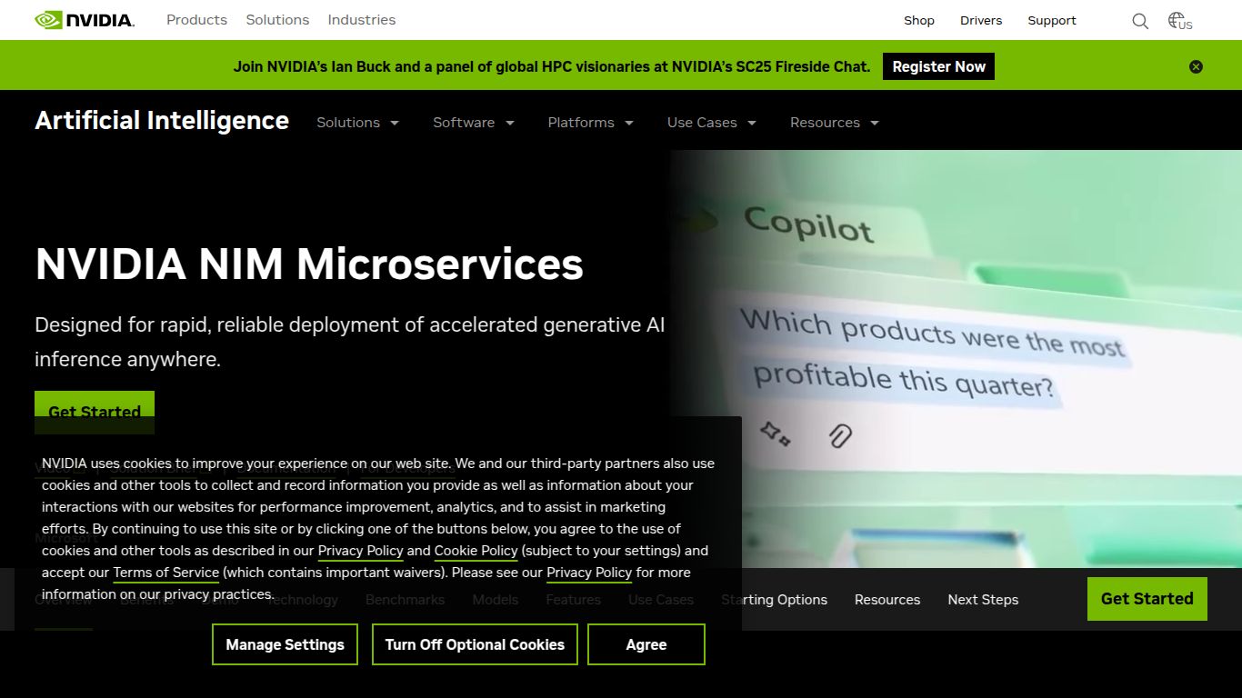
Task: Click the NVIDIA logo
Action: point(84,19)
